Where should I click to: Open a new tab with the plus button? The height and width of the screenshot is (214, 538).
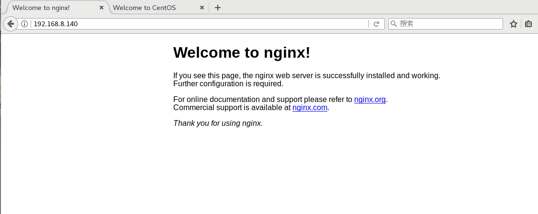point(217,8)
